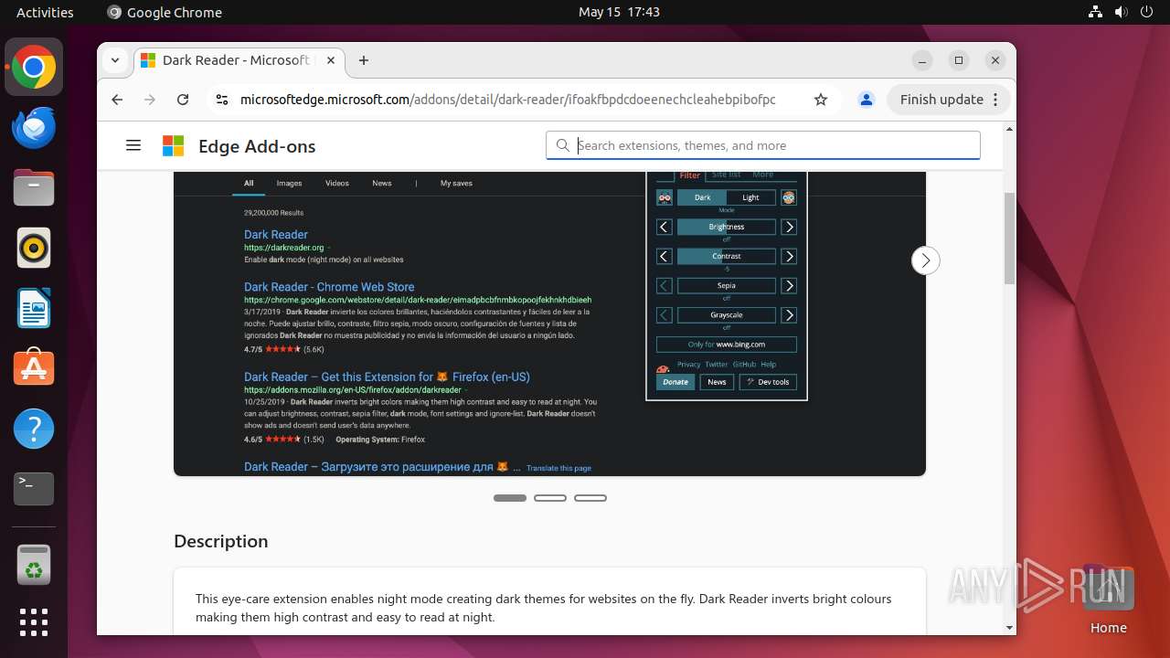The width and height of the screenshot is (1170, 658).
Task: Select the Dark Reader - Microsoft tab
Action: point(238,60)
